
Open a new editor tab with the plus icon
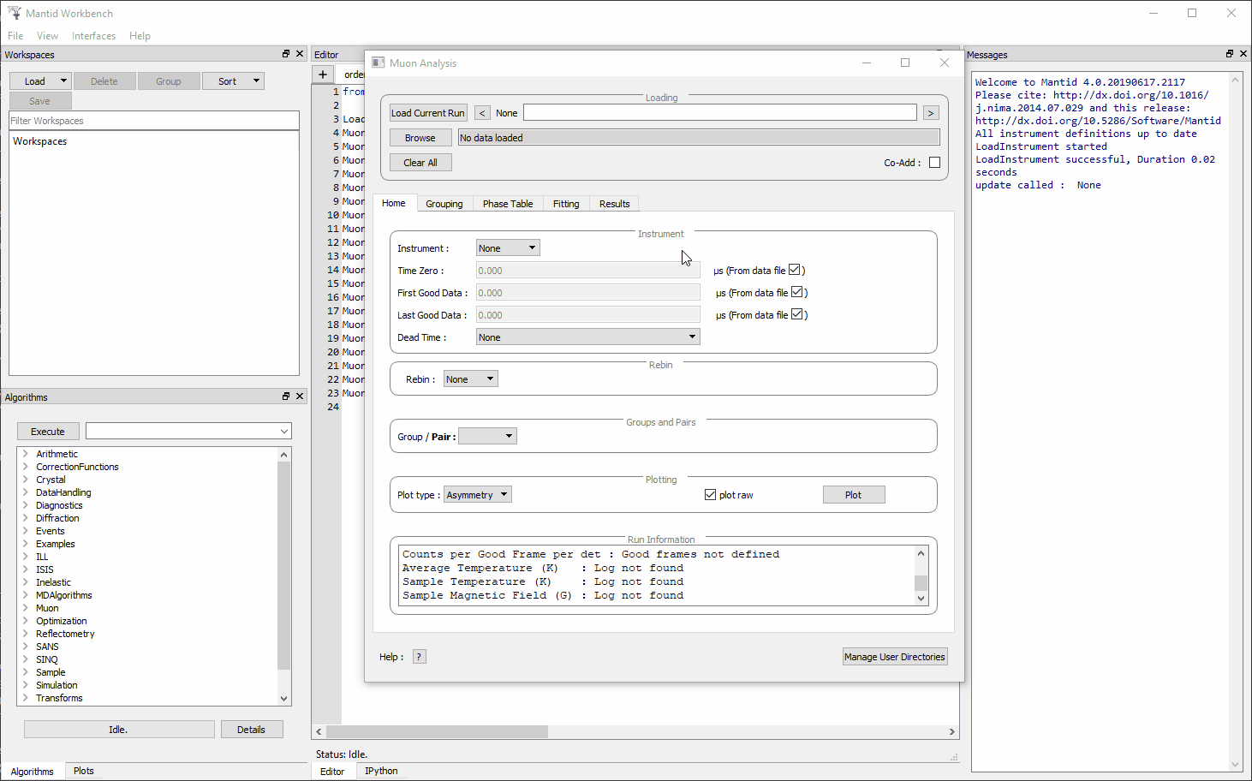(x=323, y=74)
